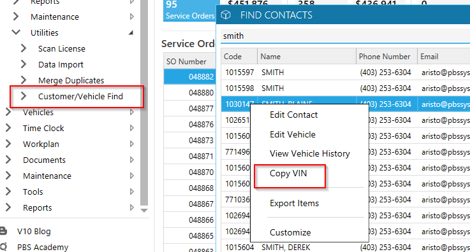Image resolution: width=470 pixels, height=252 pixels.
Task: Select service order 048882
Action: point(190,76)
